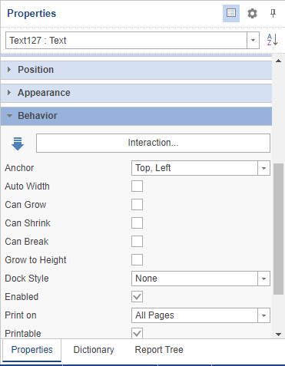
Task: Switch to the Dictionary tab
Action: (94, 350)
